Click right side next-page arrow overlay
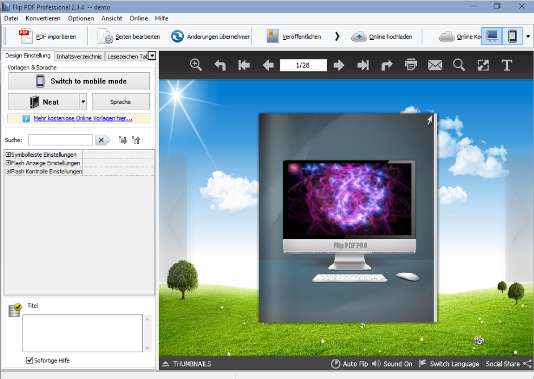 [x=520, y=218]
